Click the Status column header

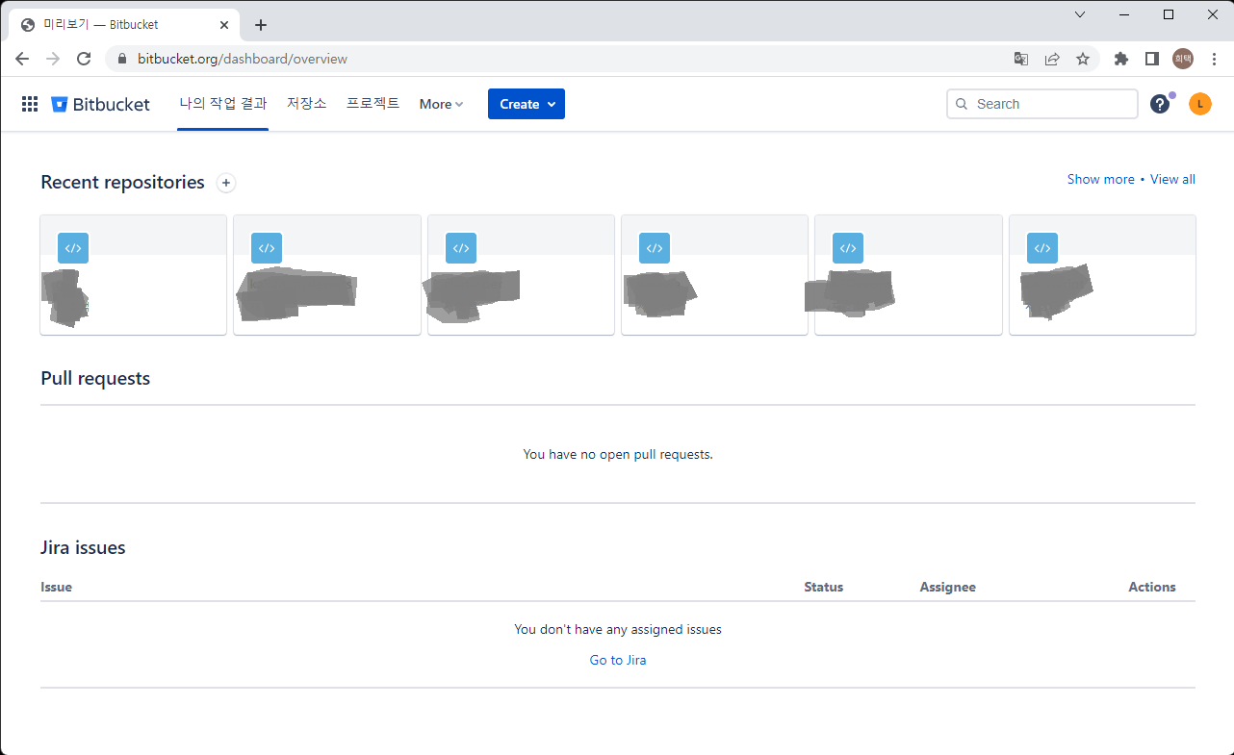pyautogui.click(x=823, y=587)
